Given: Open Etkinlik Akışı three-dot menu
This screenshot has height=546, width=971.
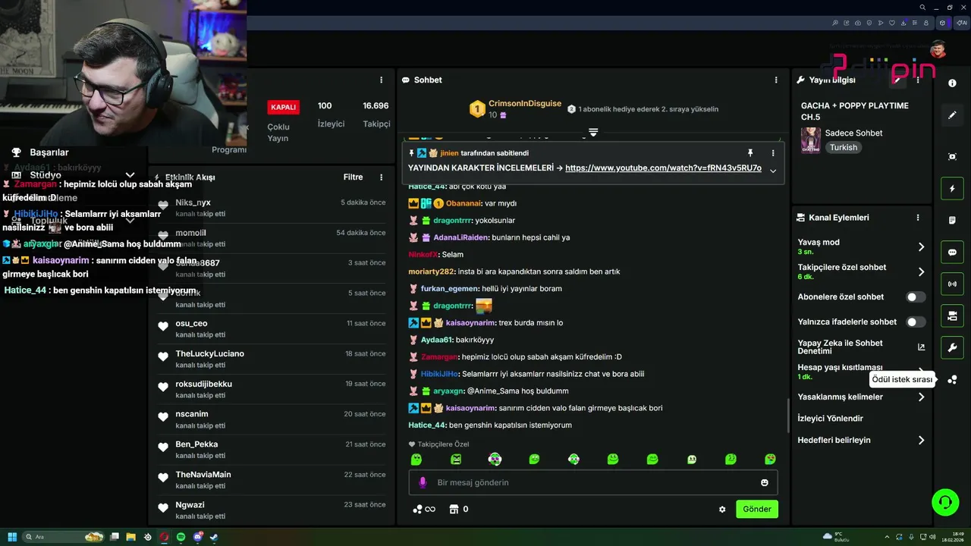Looking at the screenshot, I should tap(381, 177).
